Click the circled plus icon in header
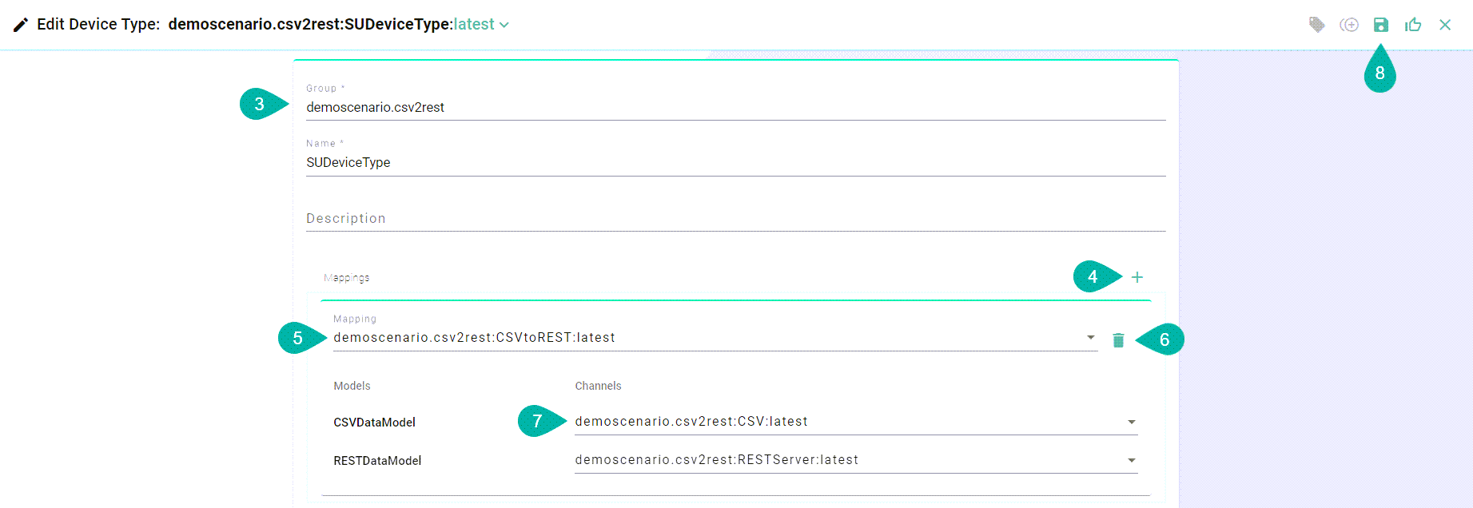Screen dimensions: 1473x508 click(x=1349, y=25)
